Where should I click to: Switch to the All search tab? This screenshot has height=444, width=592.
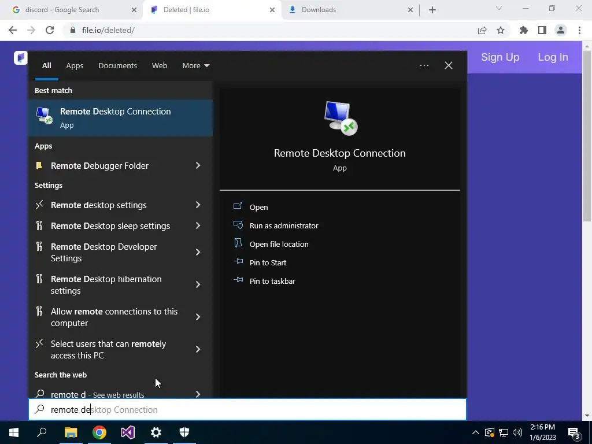tap(46, 65)
